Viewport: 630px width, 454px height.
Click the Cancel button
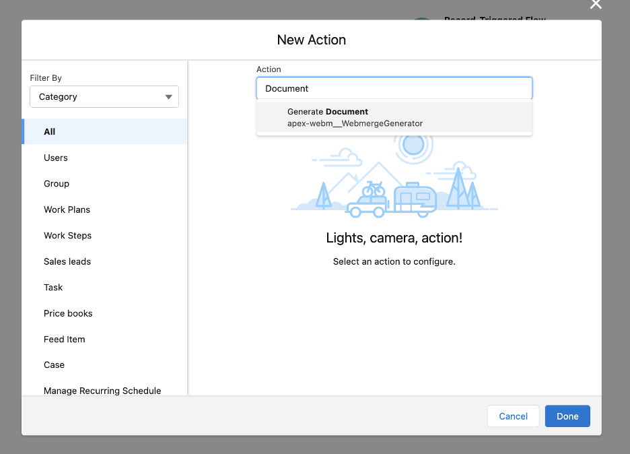513,416
